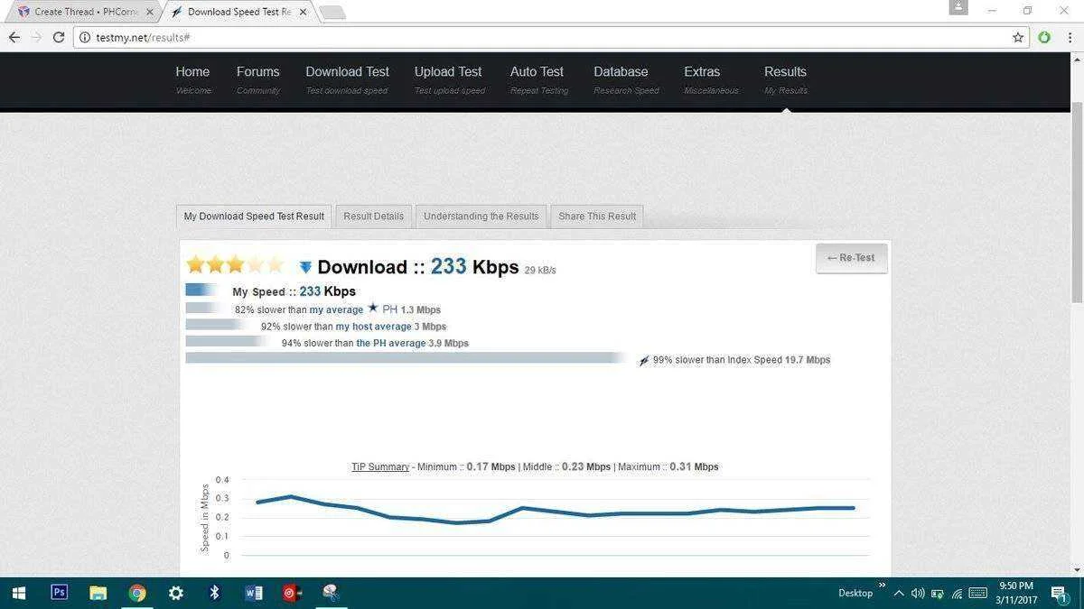Click the blue download arrow icon

(x=305, y=267)
